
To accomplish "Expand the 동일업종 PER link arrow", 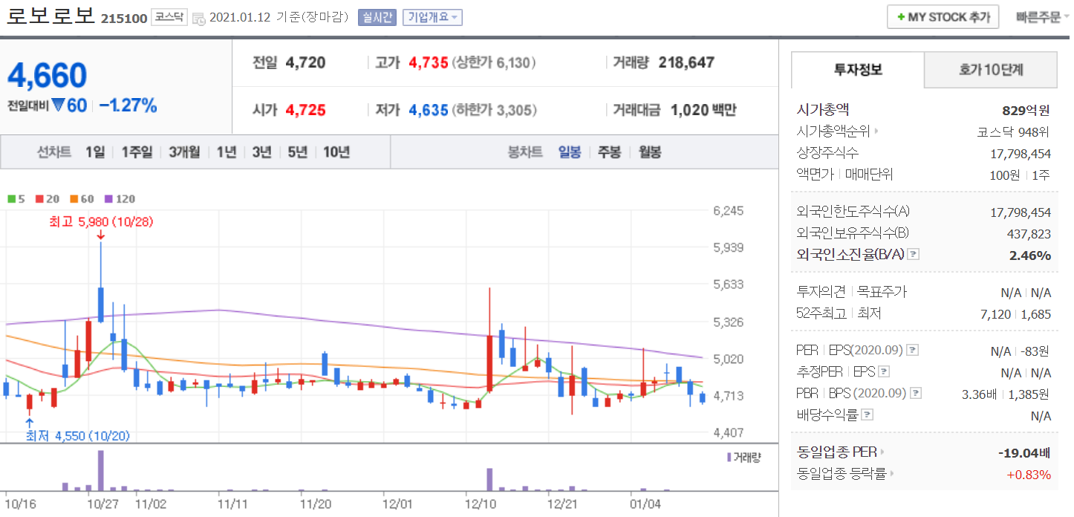I will (x=882, y=452).
